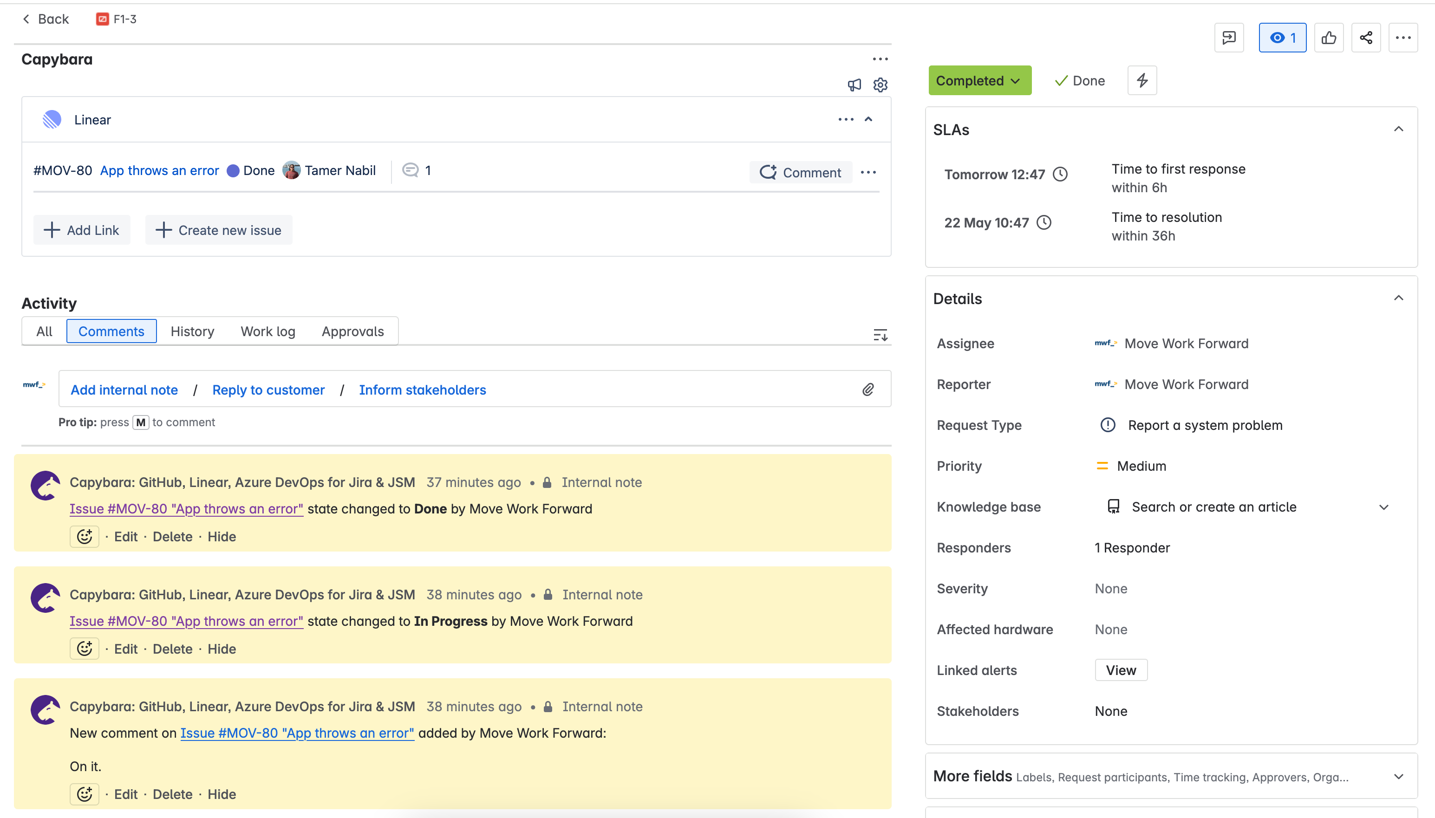Screen dimensions: 1435x818
Task: Click the feedback speech-bubble icon in the top bar
Action: [1229, 38]
